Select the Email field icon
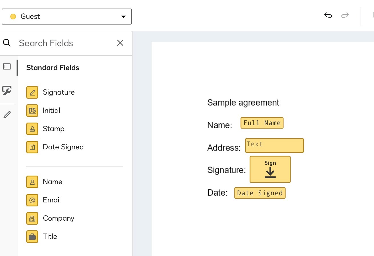 click(32, 200)
